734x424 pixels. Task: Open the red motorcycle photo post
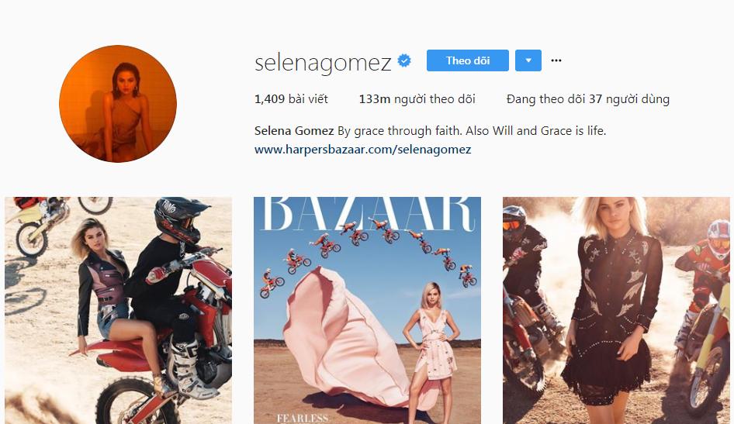[119, 310]
